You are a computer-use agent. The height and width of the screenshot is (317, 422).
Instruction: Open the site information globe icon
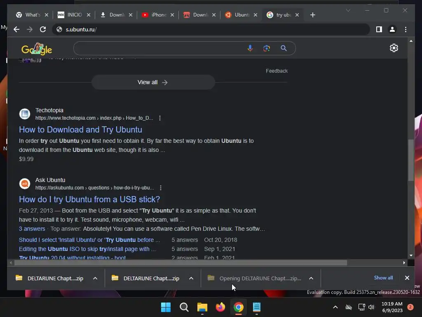pyautogui.click(x=59, y=29)
